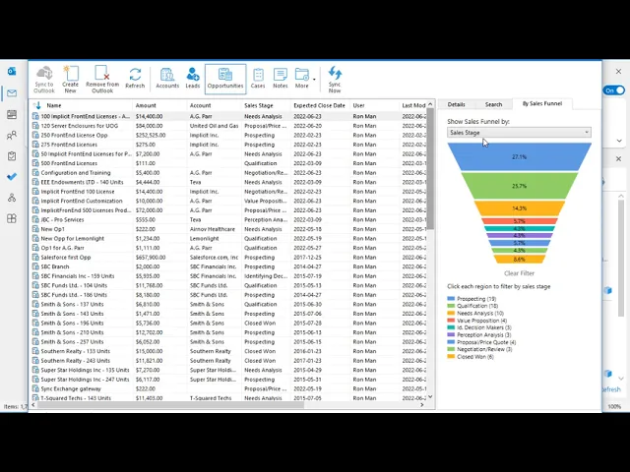Switch to the Details tab

(x=456, y=104)
